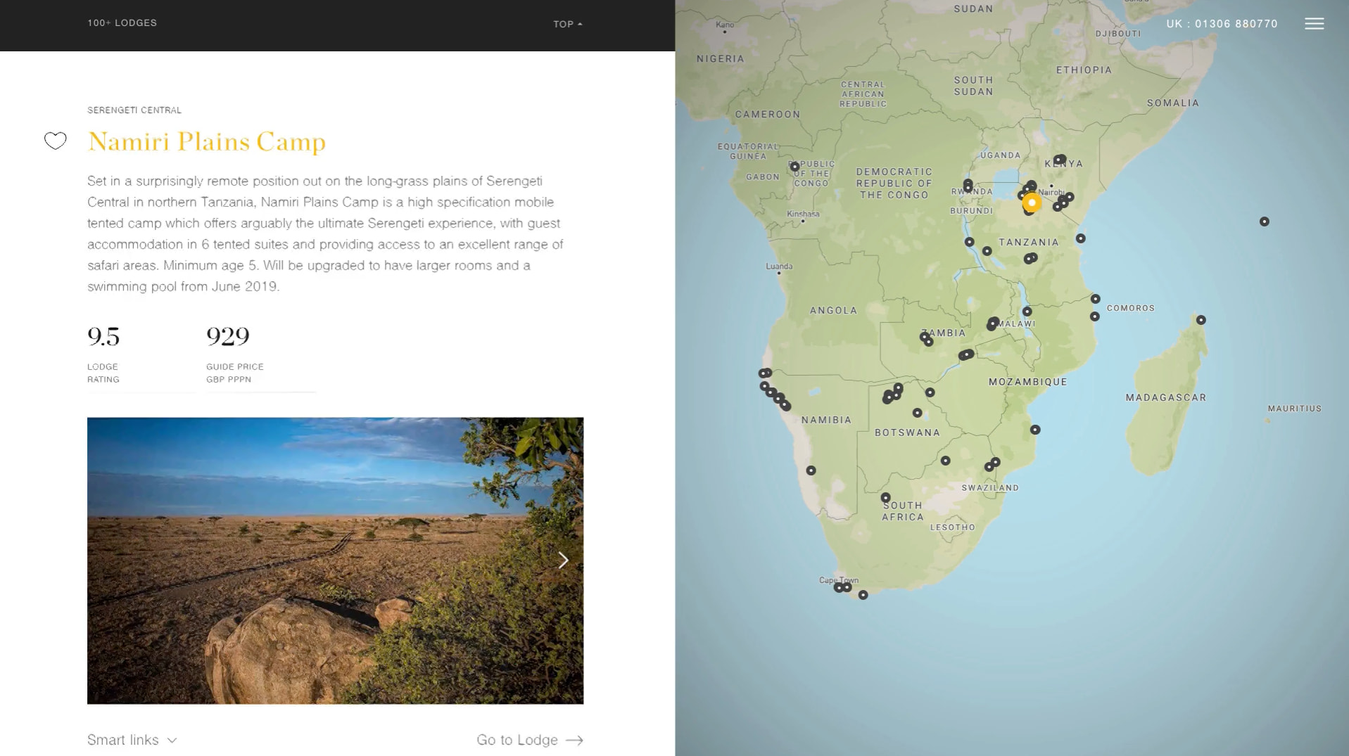
Task: Select the marker on Tanzania's east coast
Action: [1080, 238]
